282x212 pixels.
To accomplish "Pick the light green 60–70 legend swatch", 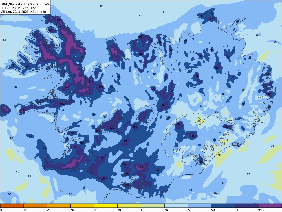I will click(153, 206).
